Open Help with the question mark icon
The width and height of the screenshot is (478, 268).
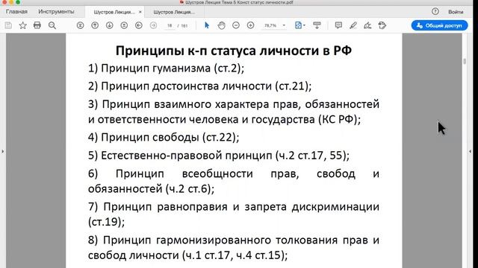point(435,12)
